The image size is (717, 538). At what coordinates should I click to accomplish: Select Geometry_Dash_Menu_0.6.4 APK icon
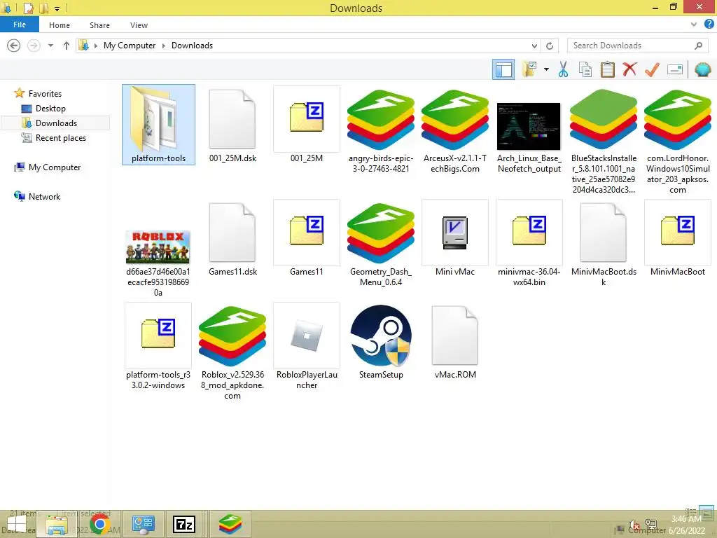380,233
